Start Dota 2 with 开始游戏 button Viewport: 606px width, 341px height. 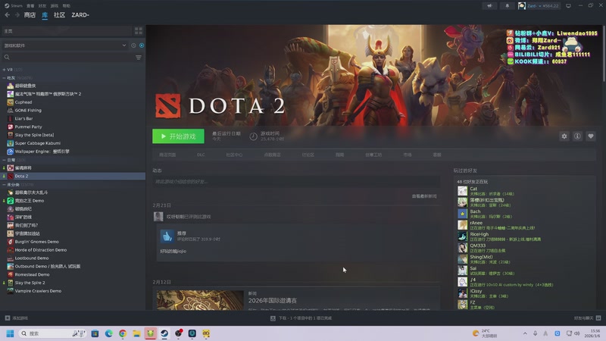[x=178, y=136]
